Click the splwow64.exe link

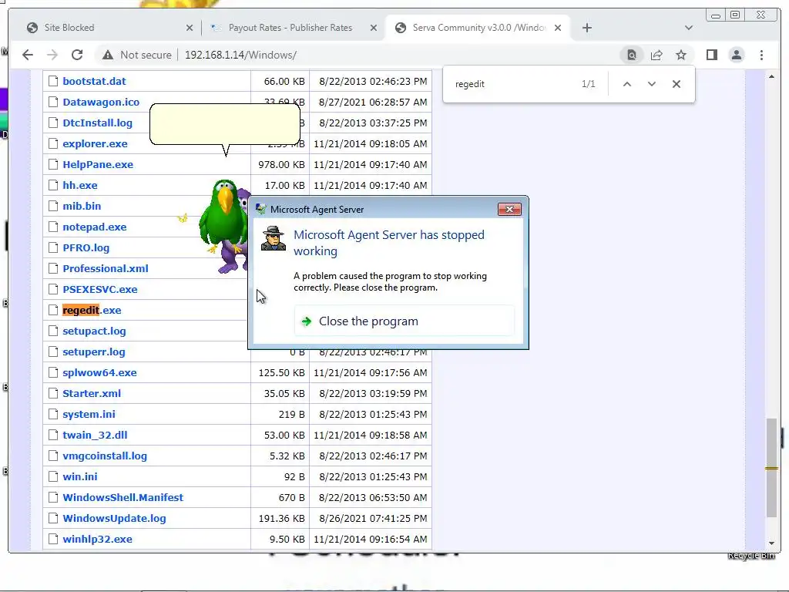pyautogui.click(x=99, y=372)
